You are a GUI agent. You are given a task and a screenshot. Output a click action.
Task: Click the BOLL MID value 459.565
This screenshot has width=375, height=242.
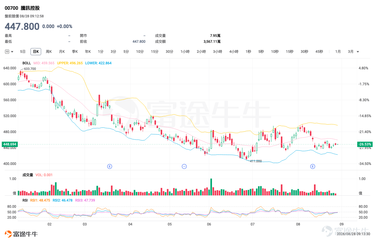pos(44,63)
